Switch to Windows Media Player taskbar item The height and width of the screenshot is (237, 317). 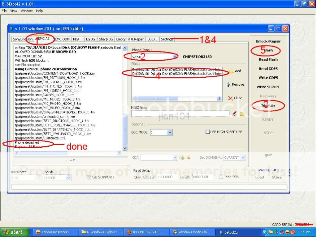pyautogui.click(x=193, y=232)
